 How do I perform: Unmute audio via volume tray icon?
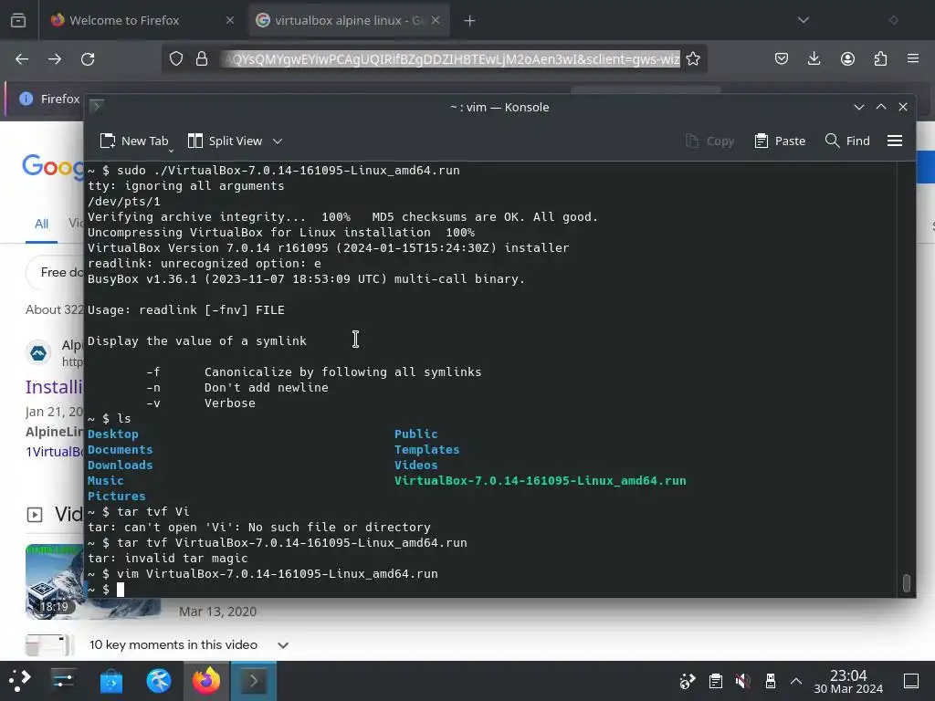(x=742, y=681)
